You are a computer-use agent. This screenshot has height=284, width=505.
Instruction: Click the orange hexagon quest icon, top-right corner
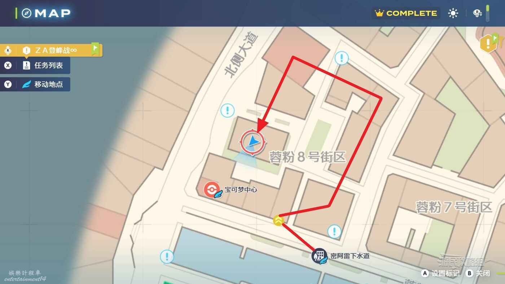point(489,43)
